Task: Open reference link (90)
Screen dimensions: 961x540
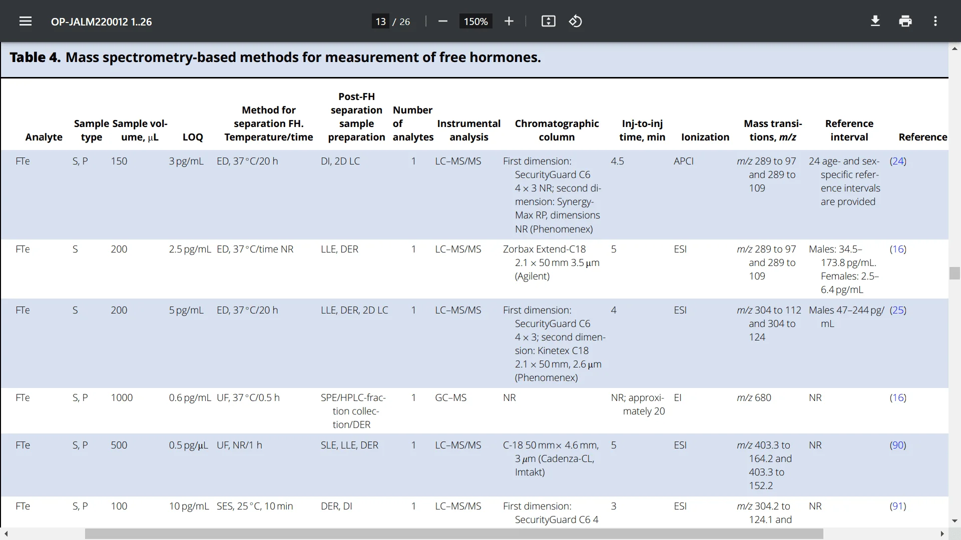Action: tap(898, 445)
